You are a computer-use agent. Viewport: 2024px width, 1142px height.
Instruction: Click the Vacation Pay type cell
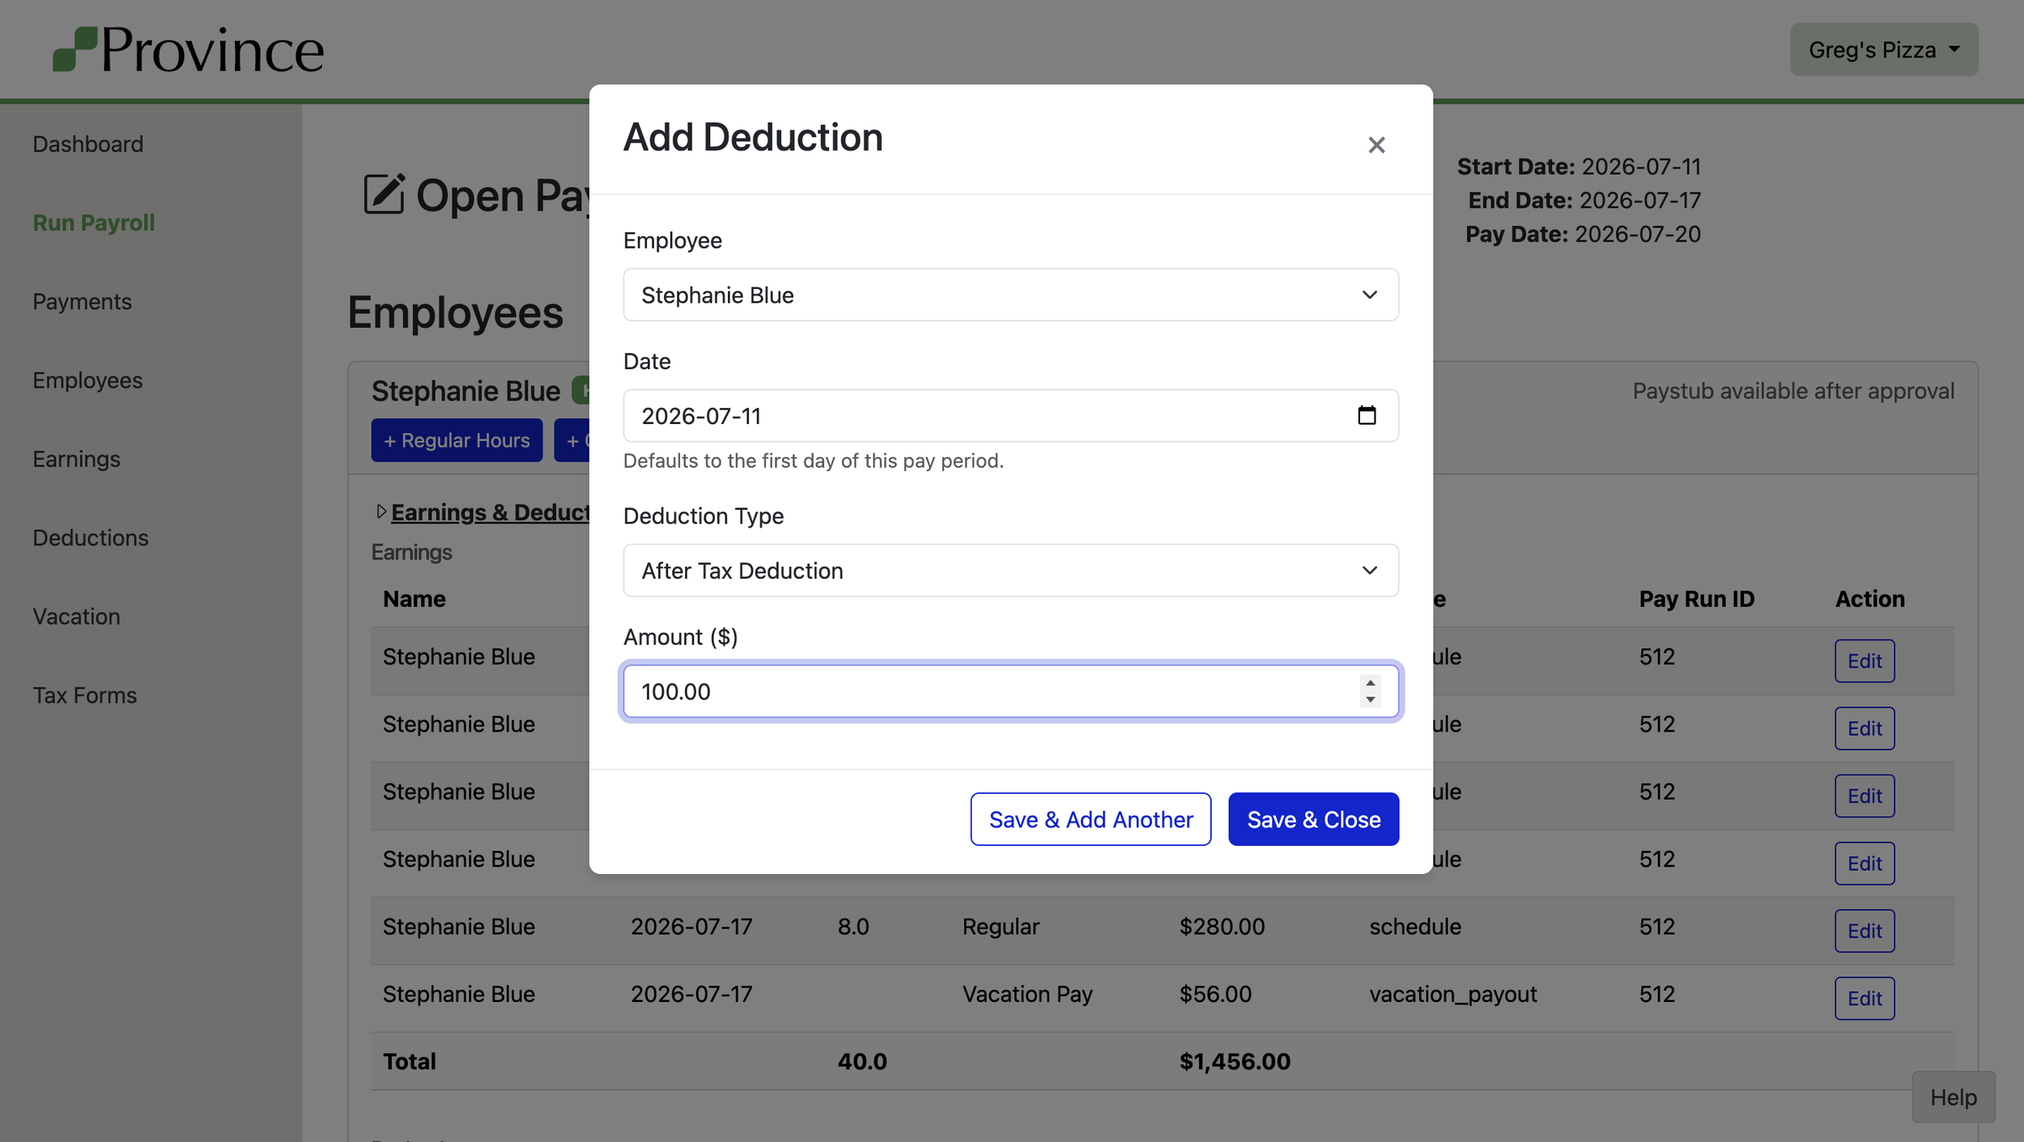(x=1027, y=994)
